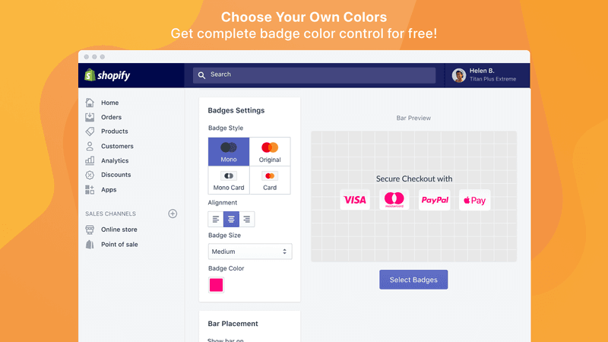Select the Mono badge style
Screen dimensions: 608x342
(x=229, y=151)
